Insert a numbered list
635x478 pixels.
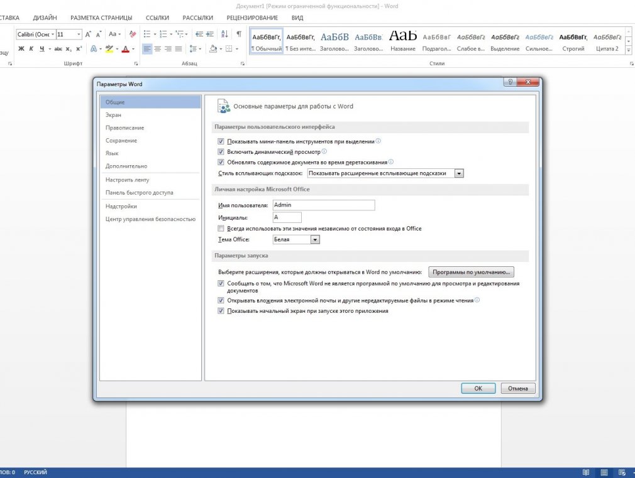[163, 35]
